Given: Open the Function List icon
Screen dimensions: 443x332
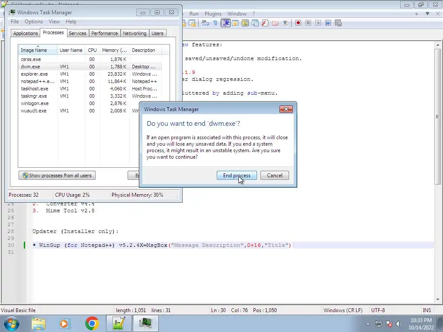Looking at the screenshot, I should (x=265, y=23).
